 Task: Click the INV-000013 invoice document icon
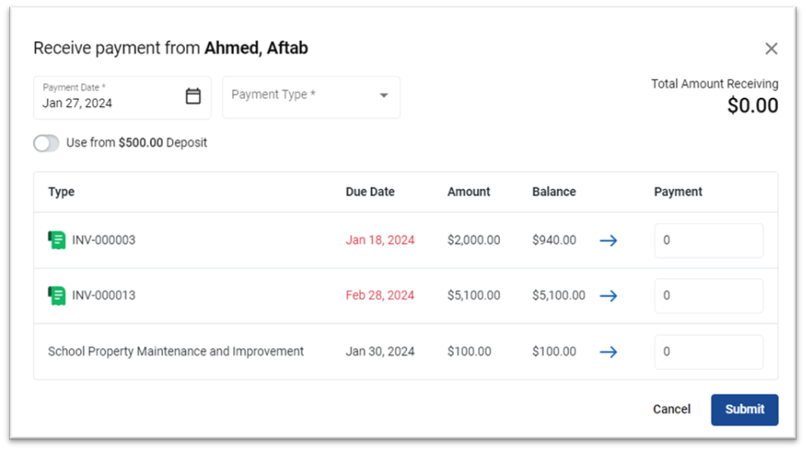coord(57,295)
